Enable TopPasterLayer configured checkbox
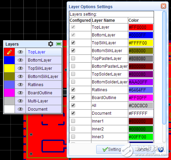 73,58
